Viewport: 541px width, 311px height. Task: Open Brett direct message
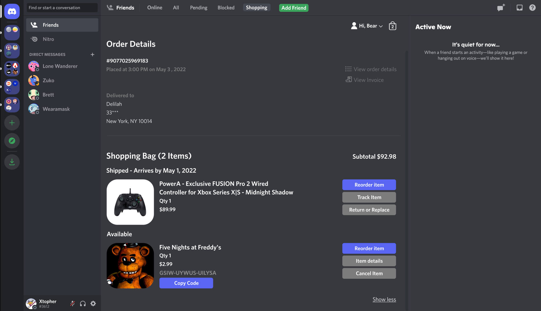[62, 95]
